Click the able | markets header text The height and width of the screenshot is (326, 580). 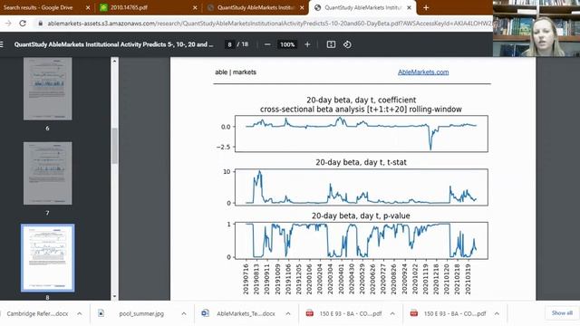point(236,72)
